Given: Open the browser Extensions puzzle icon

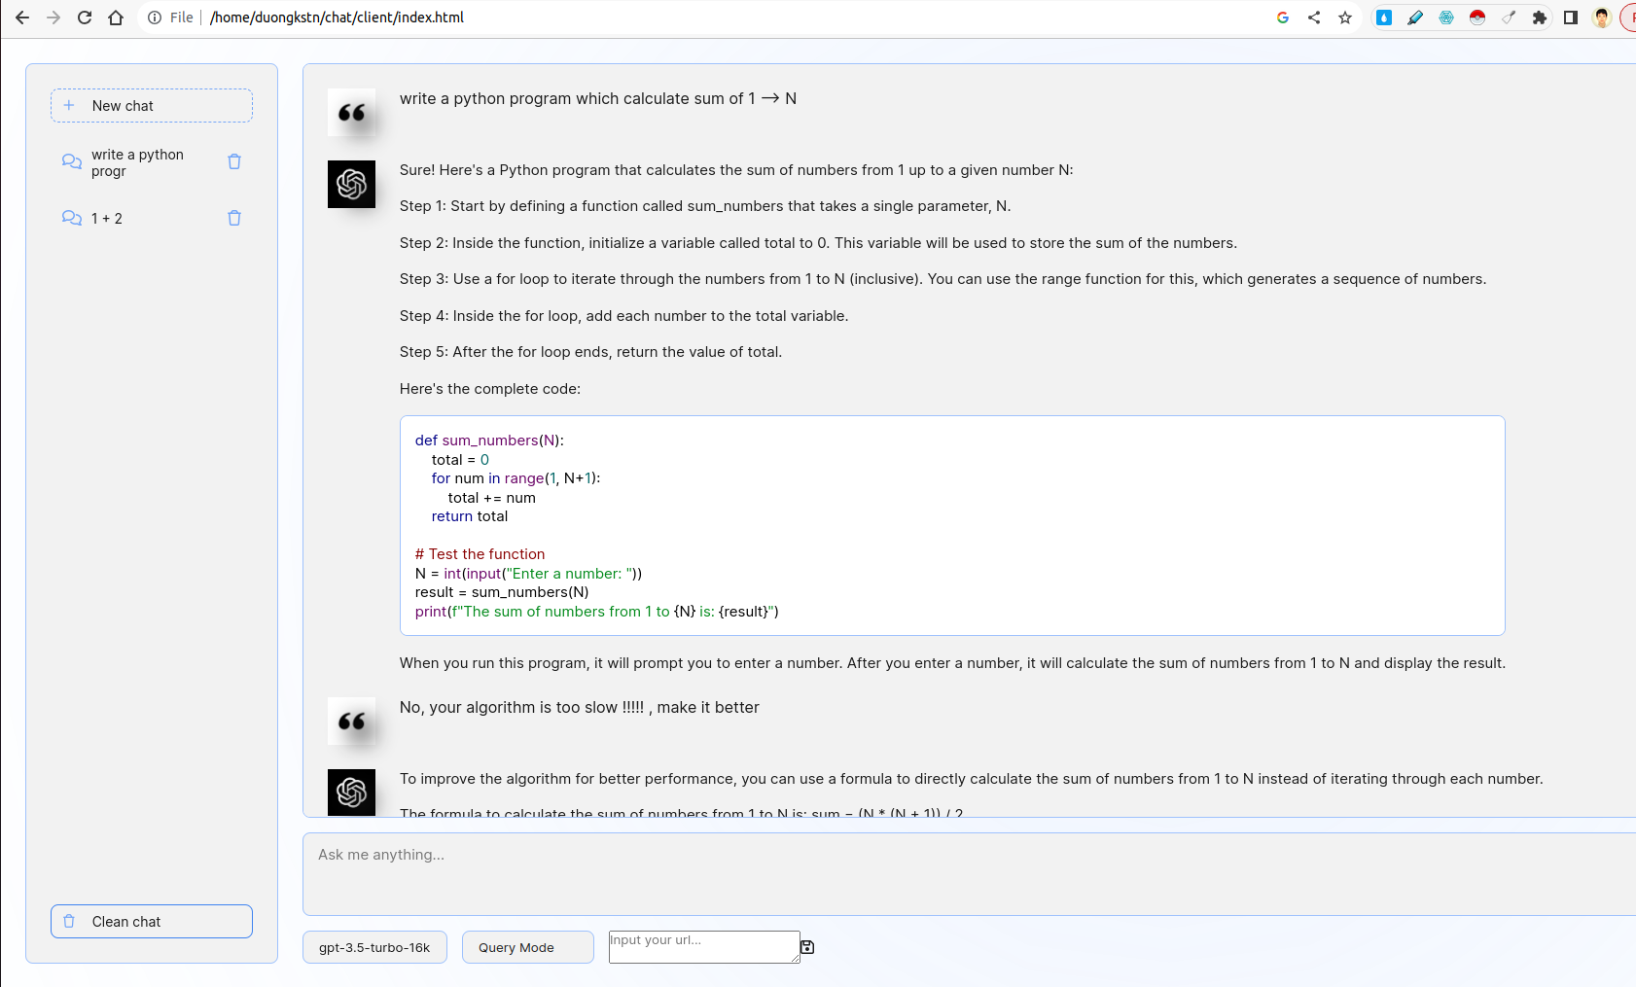Looking at the screenshot, I should tap(1540, 18).
